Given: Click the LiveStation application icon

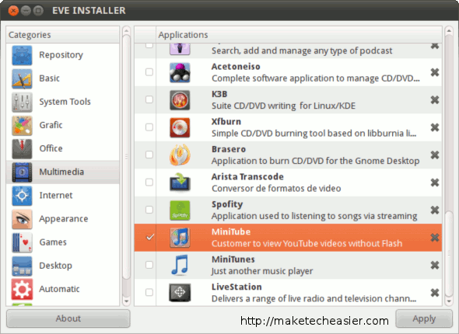Looking at the screenshot, I should [x=180, y=293].
